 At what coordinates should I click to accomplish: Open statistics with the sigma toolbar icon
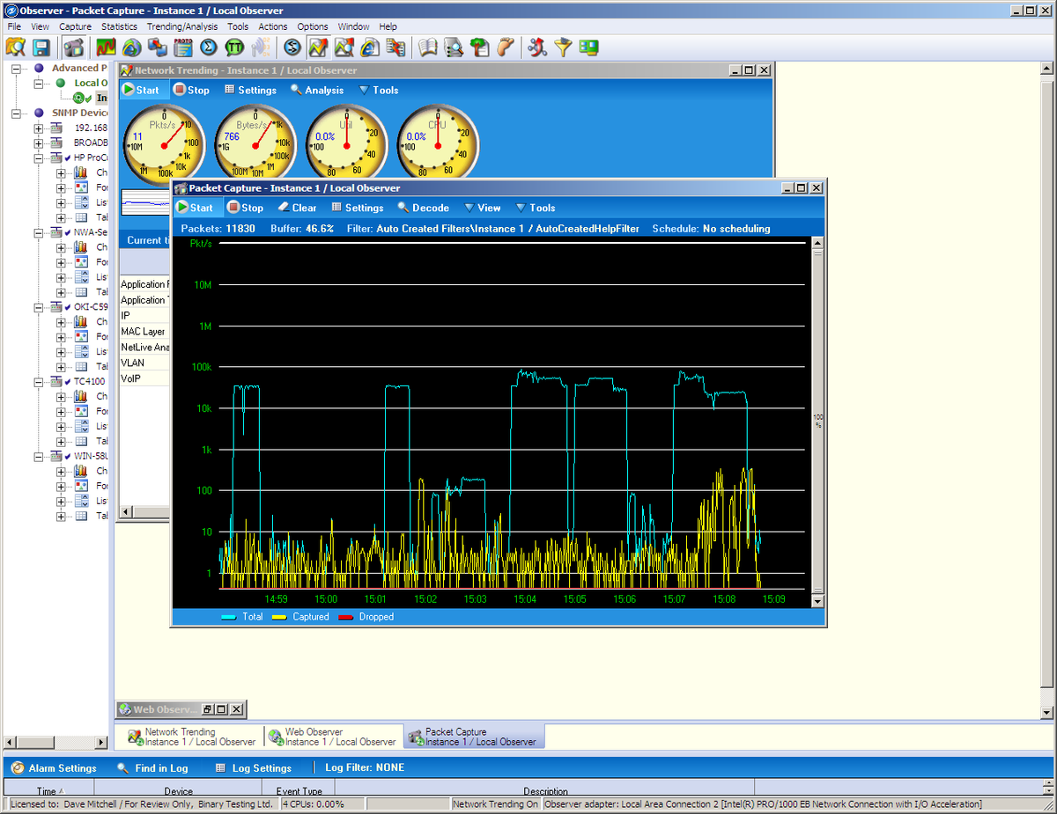(211, 48)
